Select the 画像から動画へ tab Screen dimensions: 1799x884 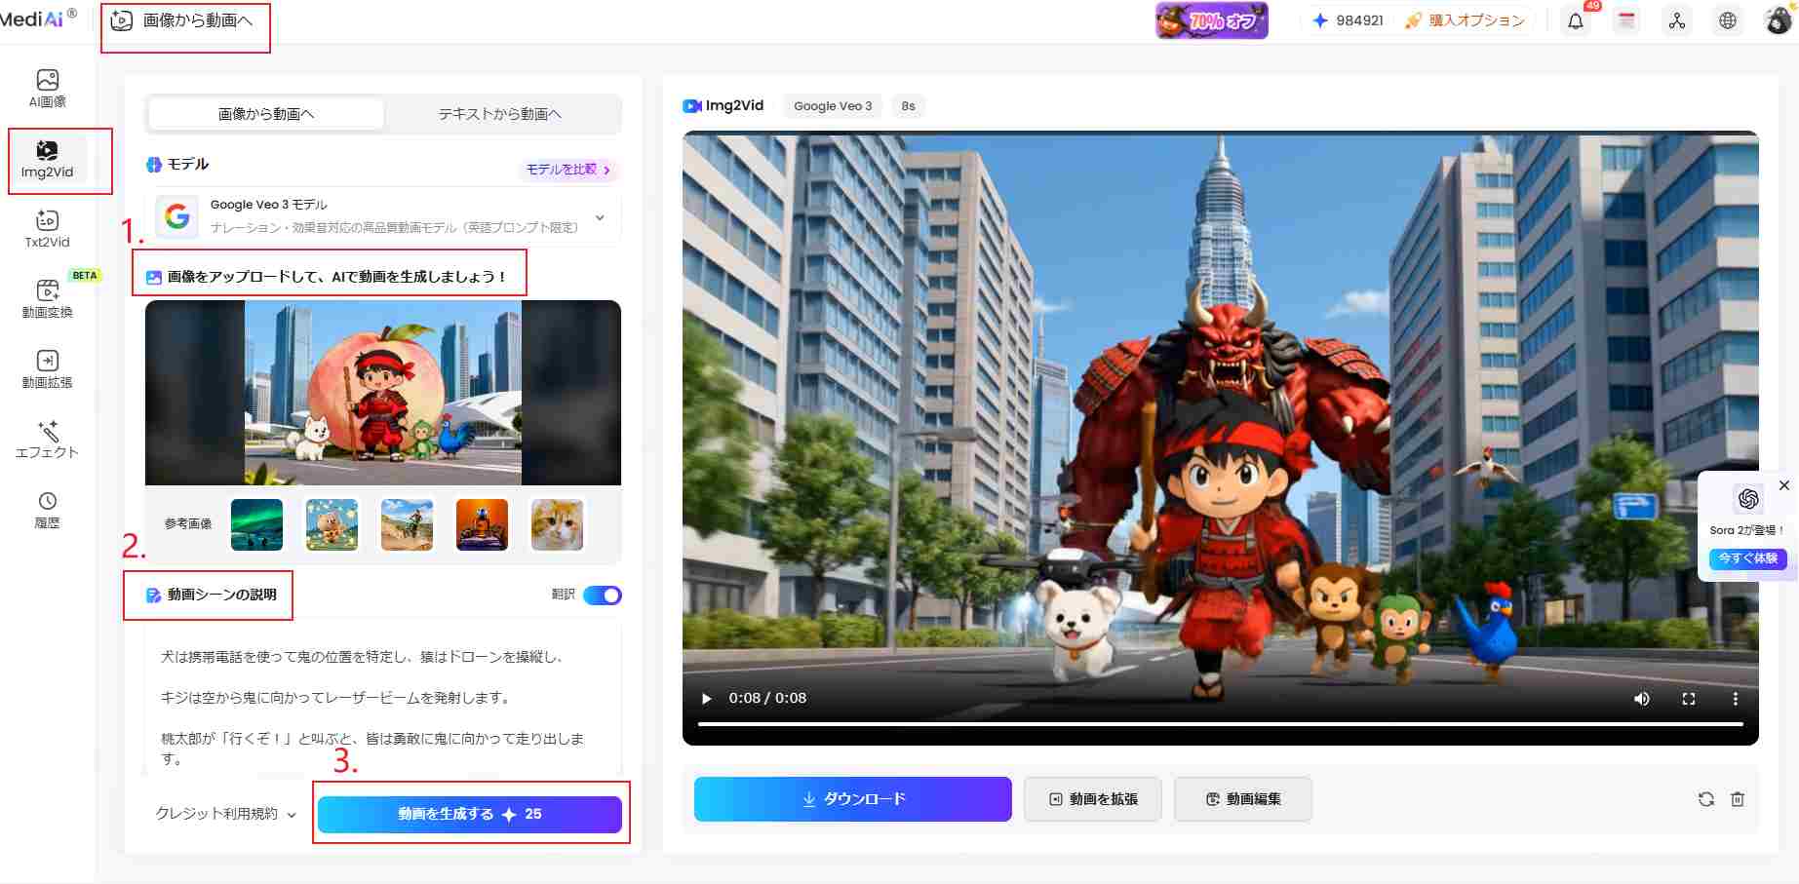click(264, 113)
